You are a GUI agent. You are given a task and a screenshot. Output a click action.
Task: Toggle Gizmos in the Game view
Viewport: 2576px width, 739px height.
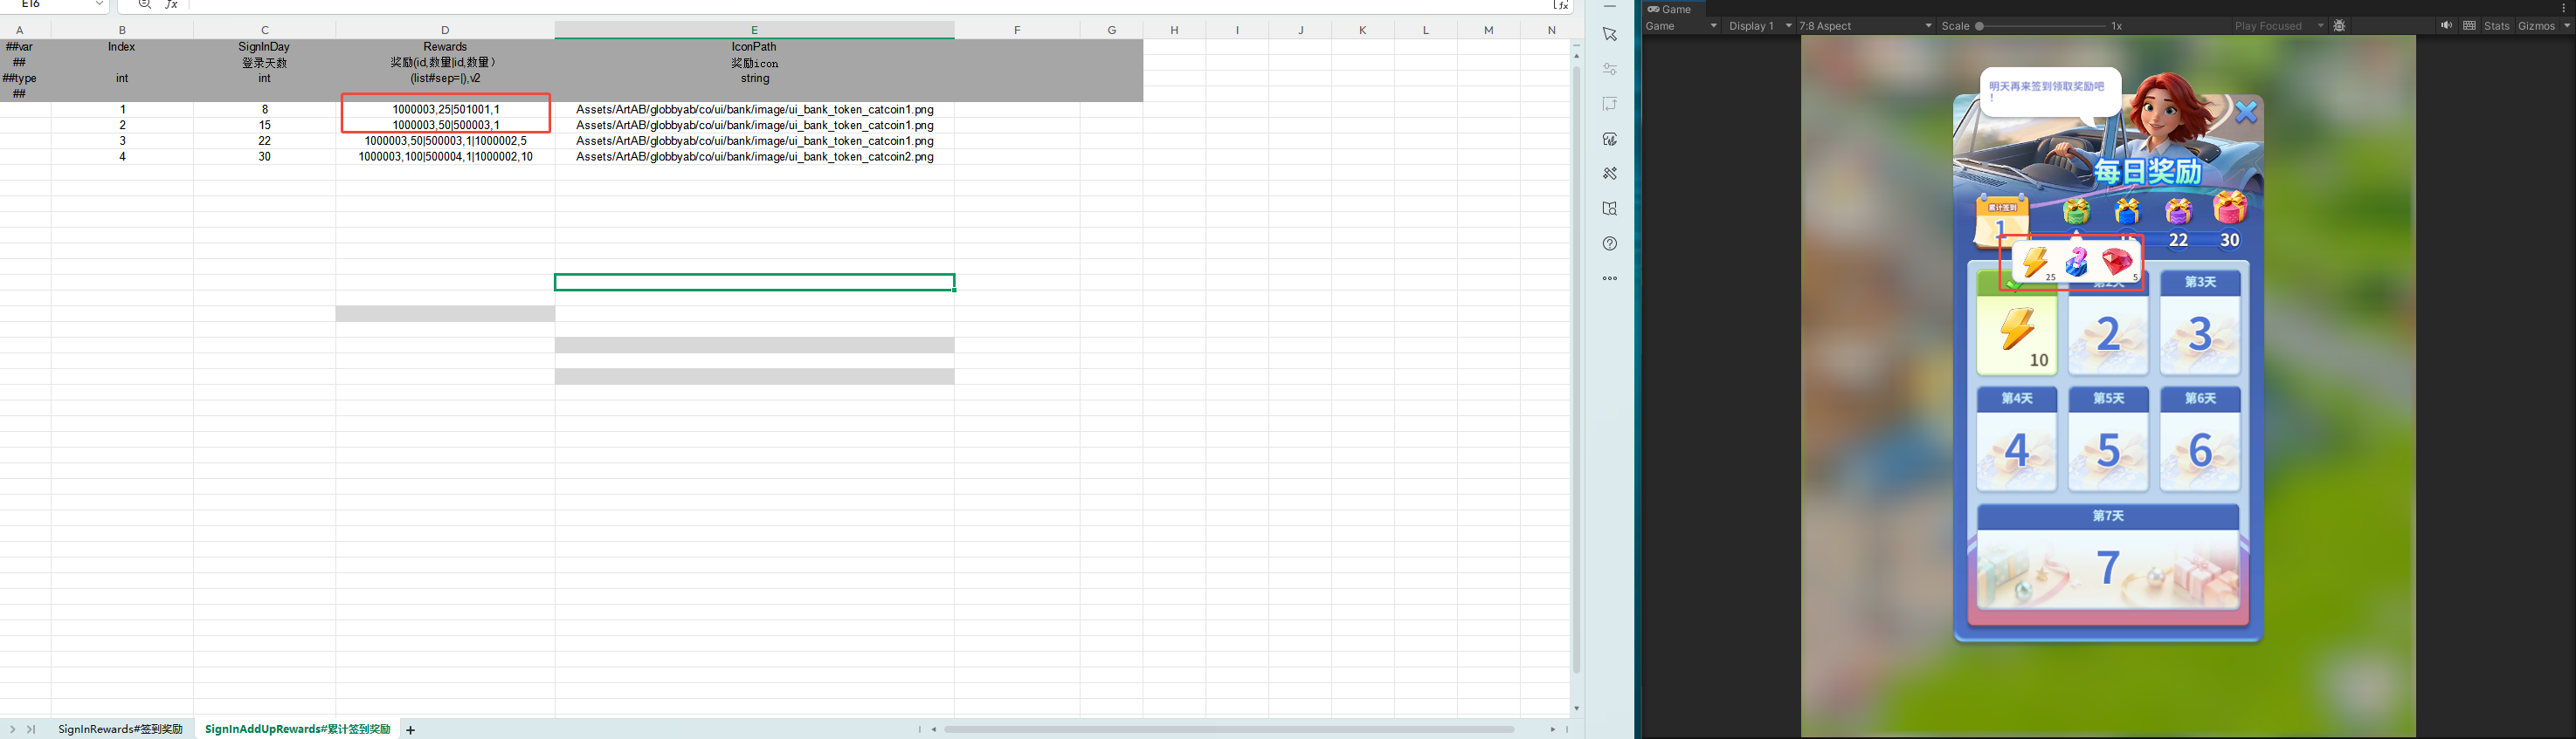[x=2536, y=26]
